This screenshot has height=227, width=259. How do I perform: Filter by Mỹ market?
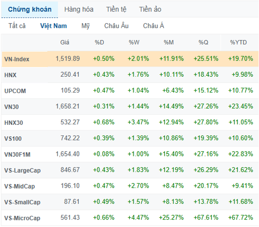85,26
